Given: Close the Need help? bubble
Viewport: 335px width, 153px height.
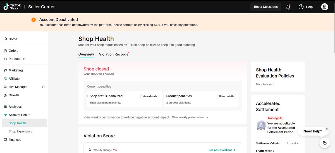Looking at the screenshot, I should point(327,129).
